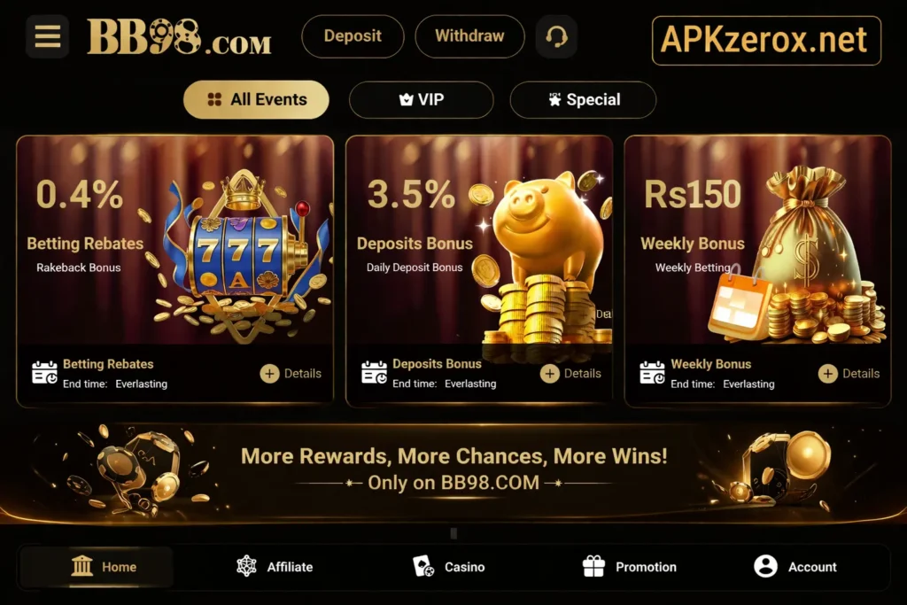
Task: Open the 3.5% Deposits Bonus card
Action: point(479,271)
